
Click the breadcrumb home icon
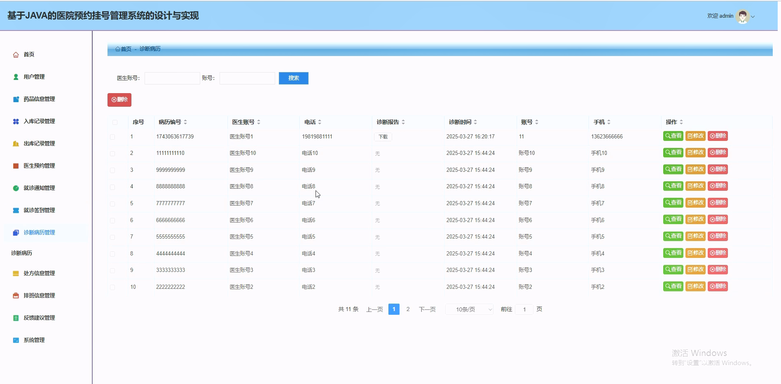pyautogui.click(x=118, y=49)
